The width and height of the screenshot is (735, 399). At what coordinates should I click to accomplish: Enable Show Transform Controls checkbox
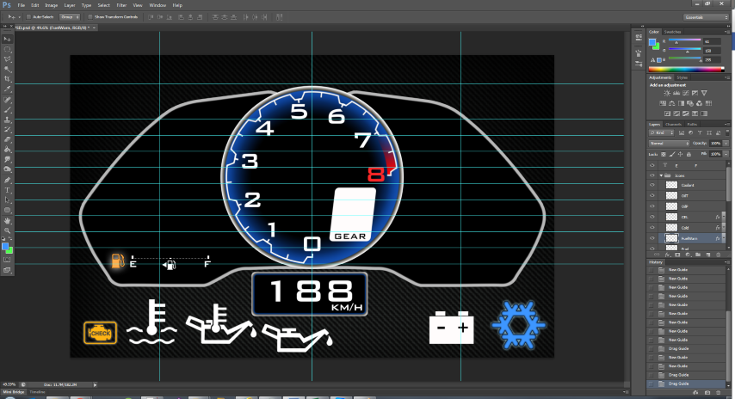(90, 17)
